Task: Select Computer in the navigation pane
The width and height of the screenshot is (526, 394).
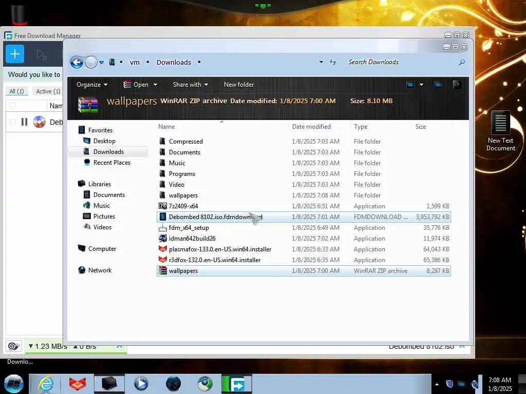Action: pyautogui.click(x=102, y=249)
